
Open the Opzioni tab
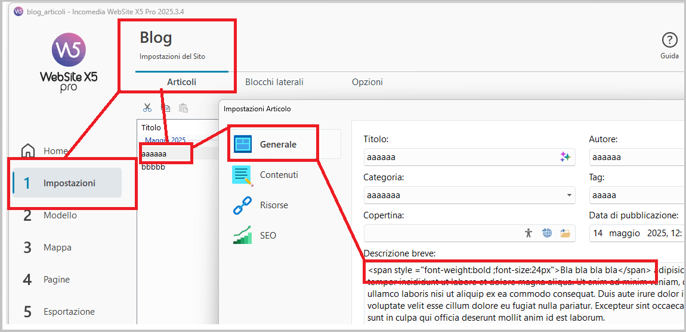click(x=367, y=82)
